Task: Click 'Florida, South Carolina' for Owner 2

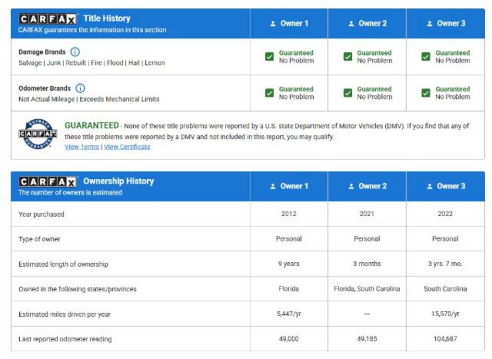Action: click(367, 289)
